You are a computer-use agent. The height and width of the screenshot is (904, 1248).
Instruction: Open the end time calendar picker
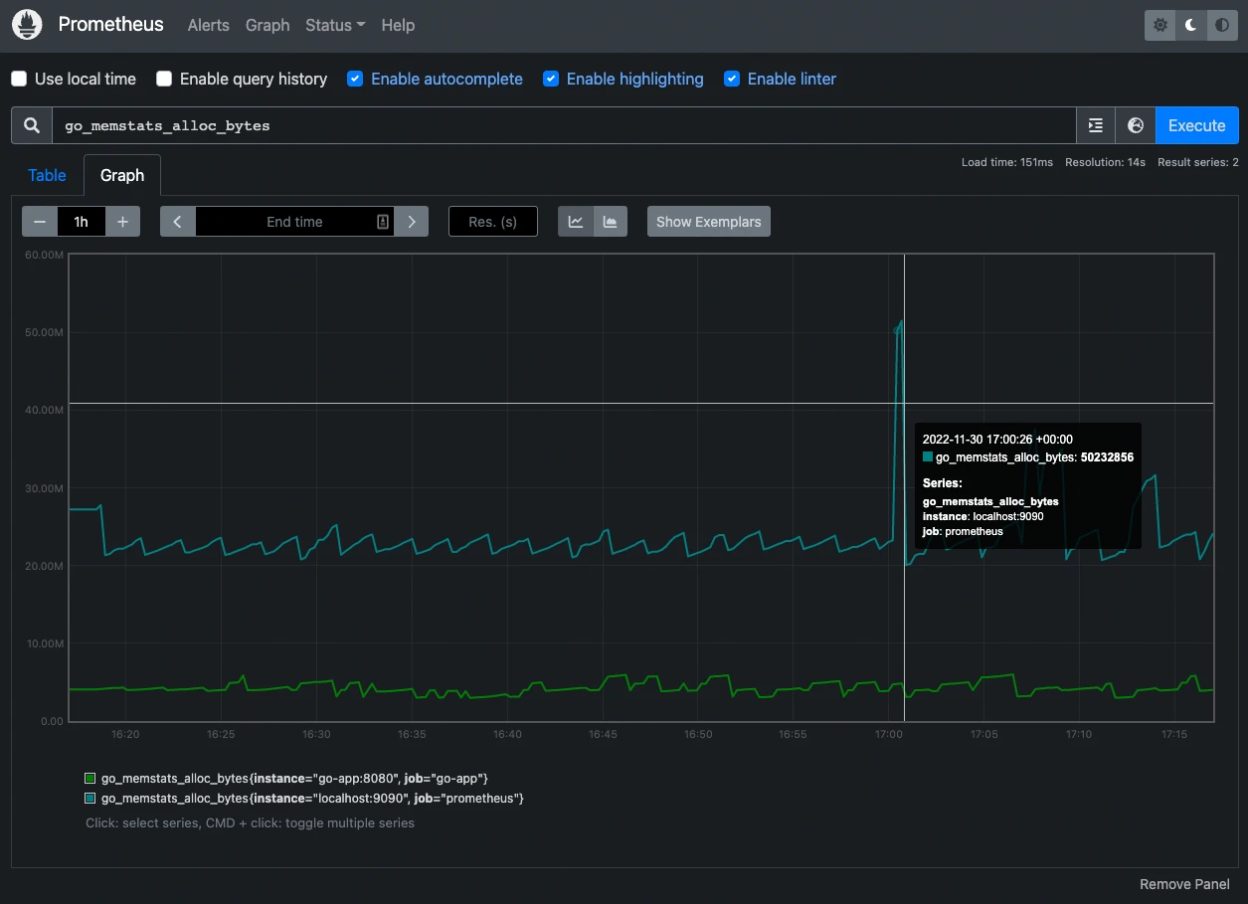click(383, 222)
